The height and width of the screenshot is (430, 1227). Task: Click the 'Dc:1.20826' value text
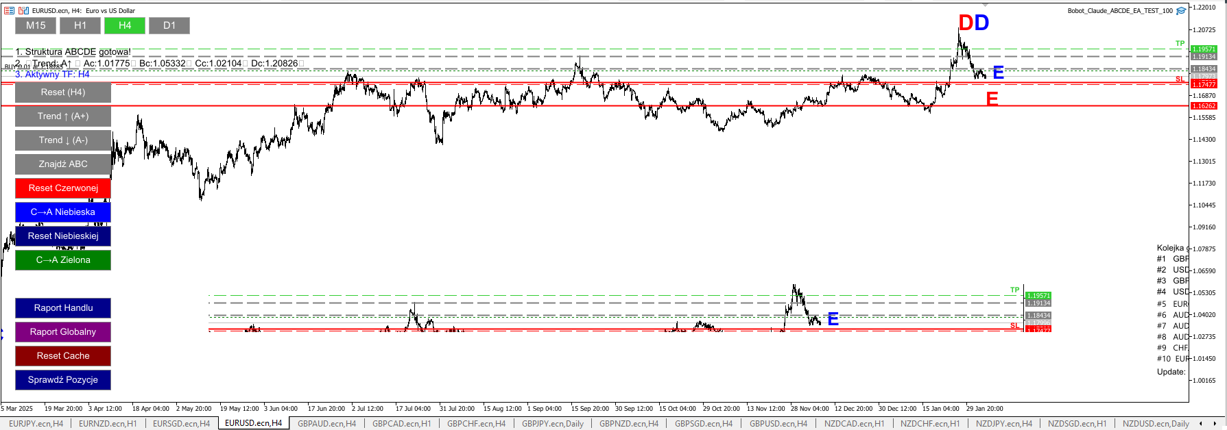click(x=274, y=63)
